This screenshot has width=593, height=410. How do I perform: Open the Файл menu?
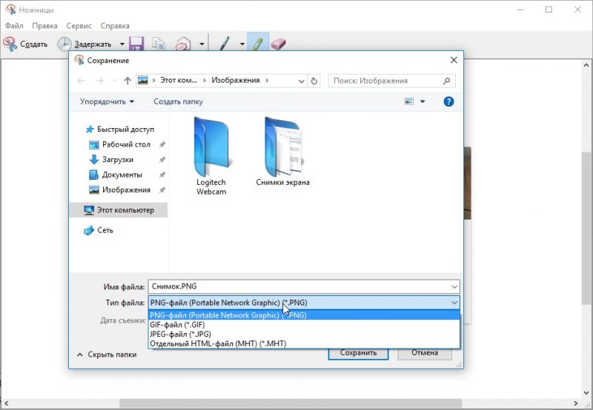pos(14,26)
